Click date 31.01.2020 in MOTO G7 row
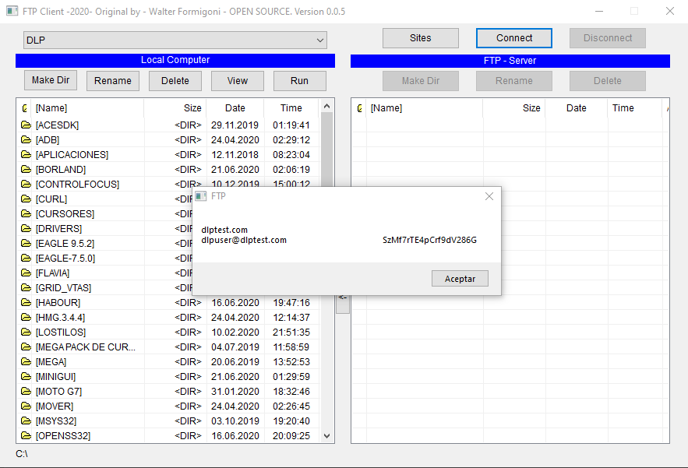 (x=235, y=392)
